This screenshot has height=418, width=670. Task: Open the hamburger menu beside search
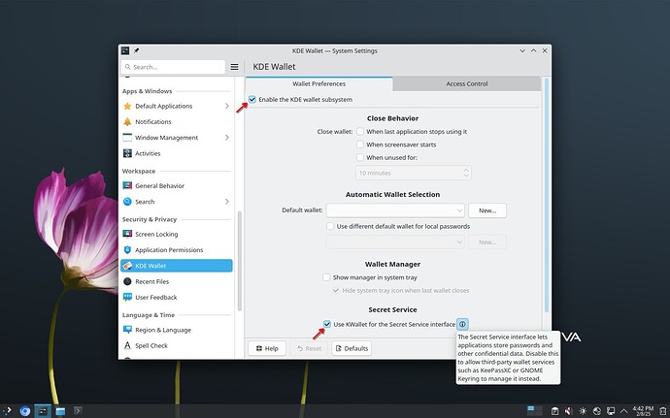point(234,67)
